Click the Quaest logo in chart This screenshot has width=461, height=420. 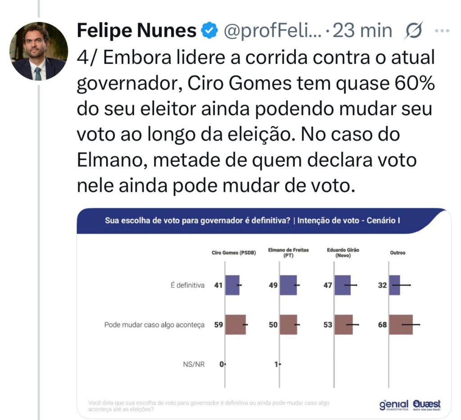point(427,405)
